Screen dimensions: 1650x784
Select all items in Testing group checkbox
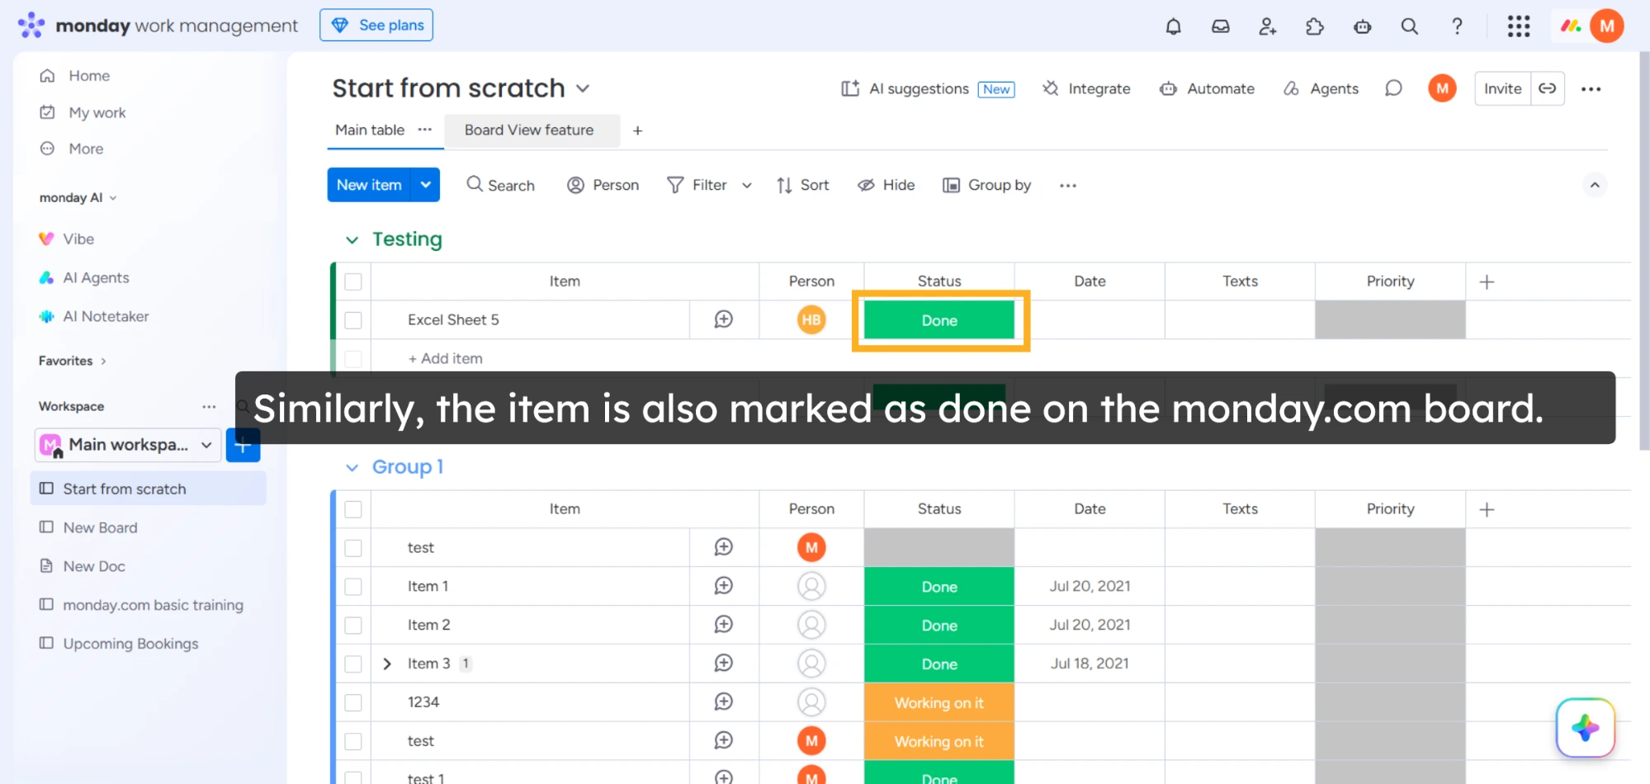(353, 281)
